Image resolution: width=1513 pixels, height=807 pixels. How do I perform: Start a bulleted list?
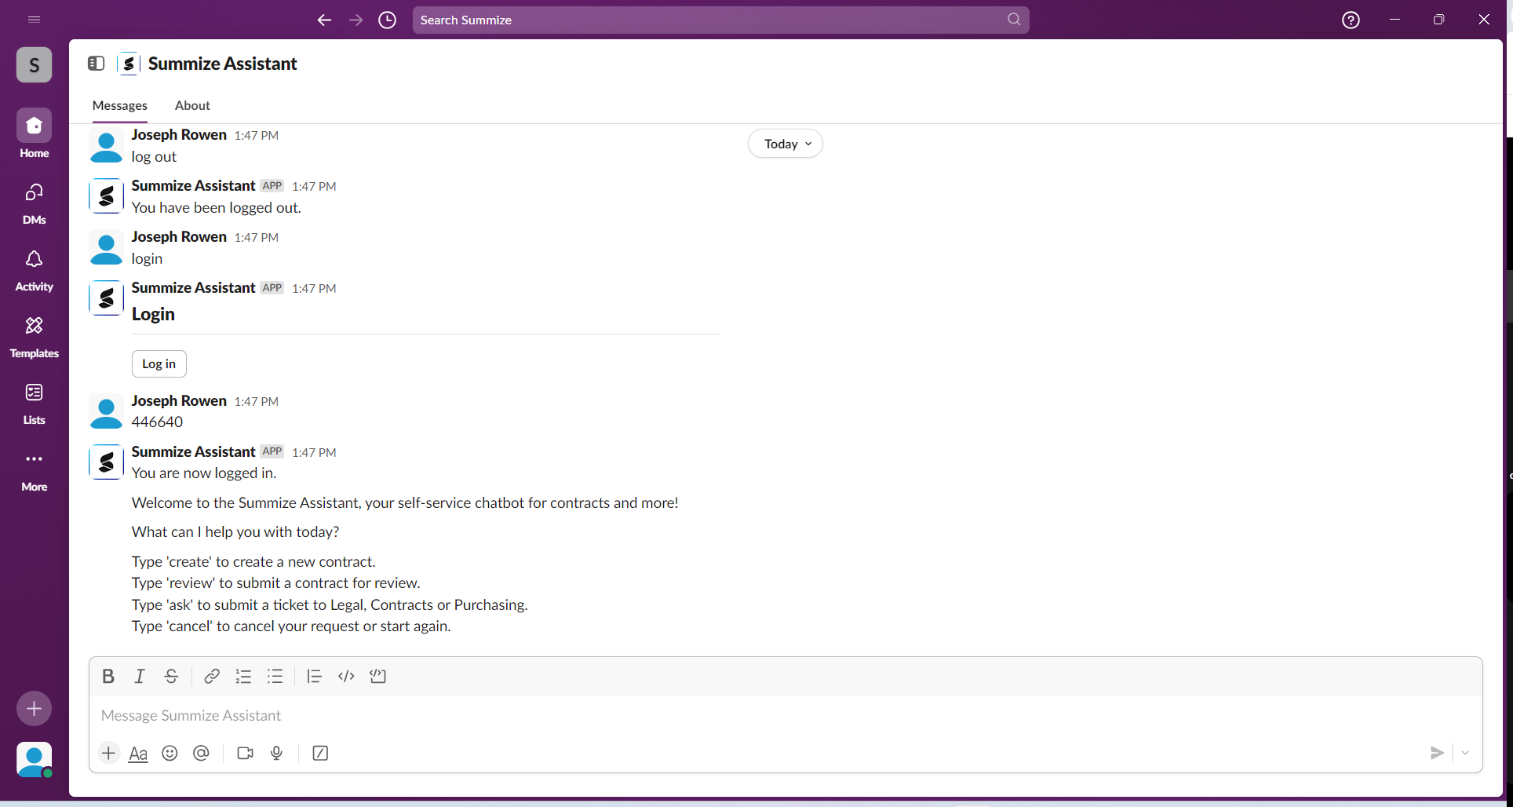point(275,676)
